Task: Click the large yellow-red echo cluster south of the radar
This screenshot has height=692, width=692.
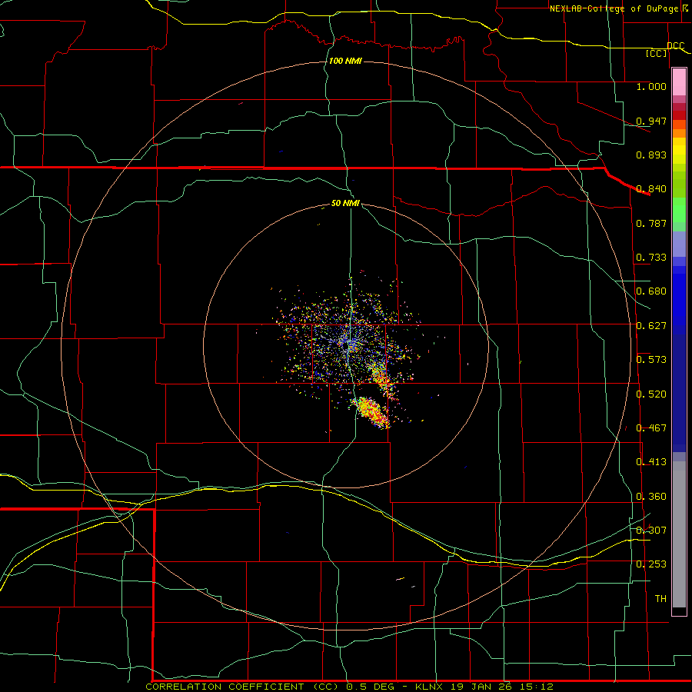Action: 371,412
